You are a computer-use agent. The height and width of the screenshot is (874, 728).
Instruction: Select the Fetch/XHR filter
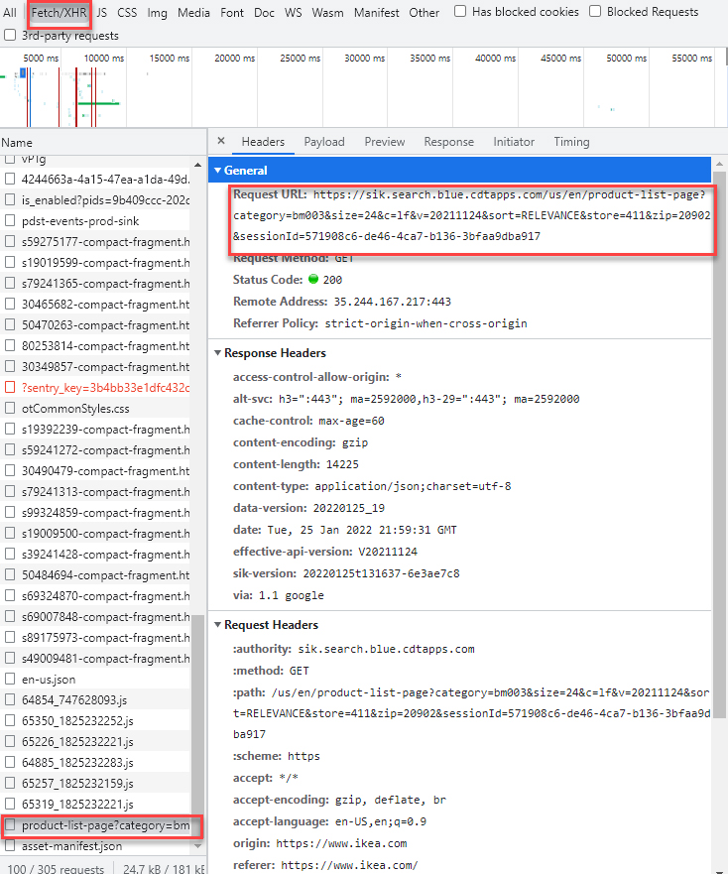(59, 13)
